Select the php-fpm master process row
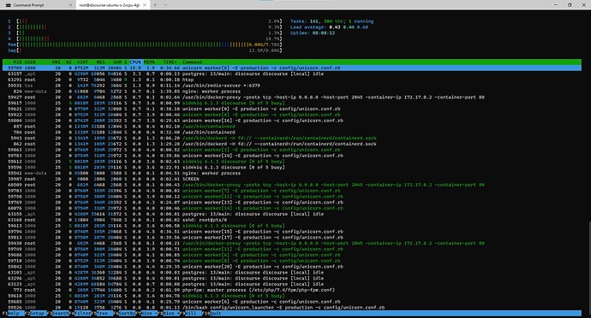 292,290
